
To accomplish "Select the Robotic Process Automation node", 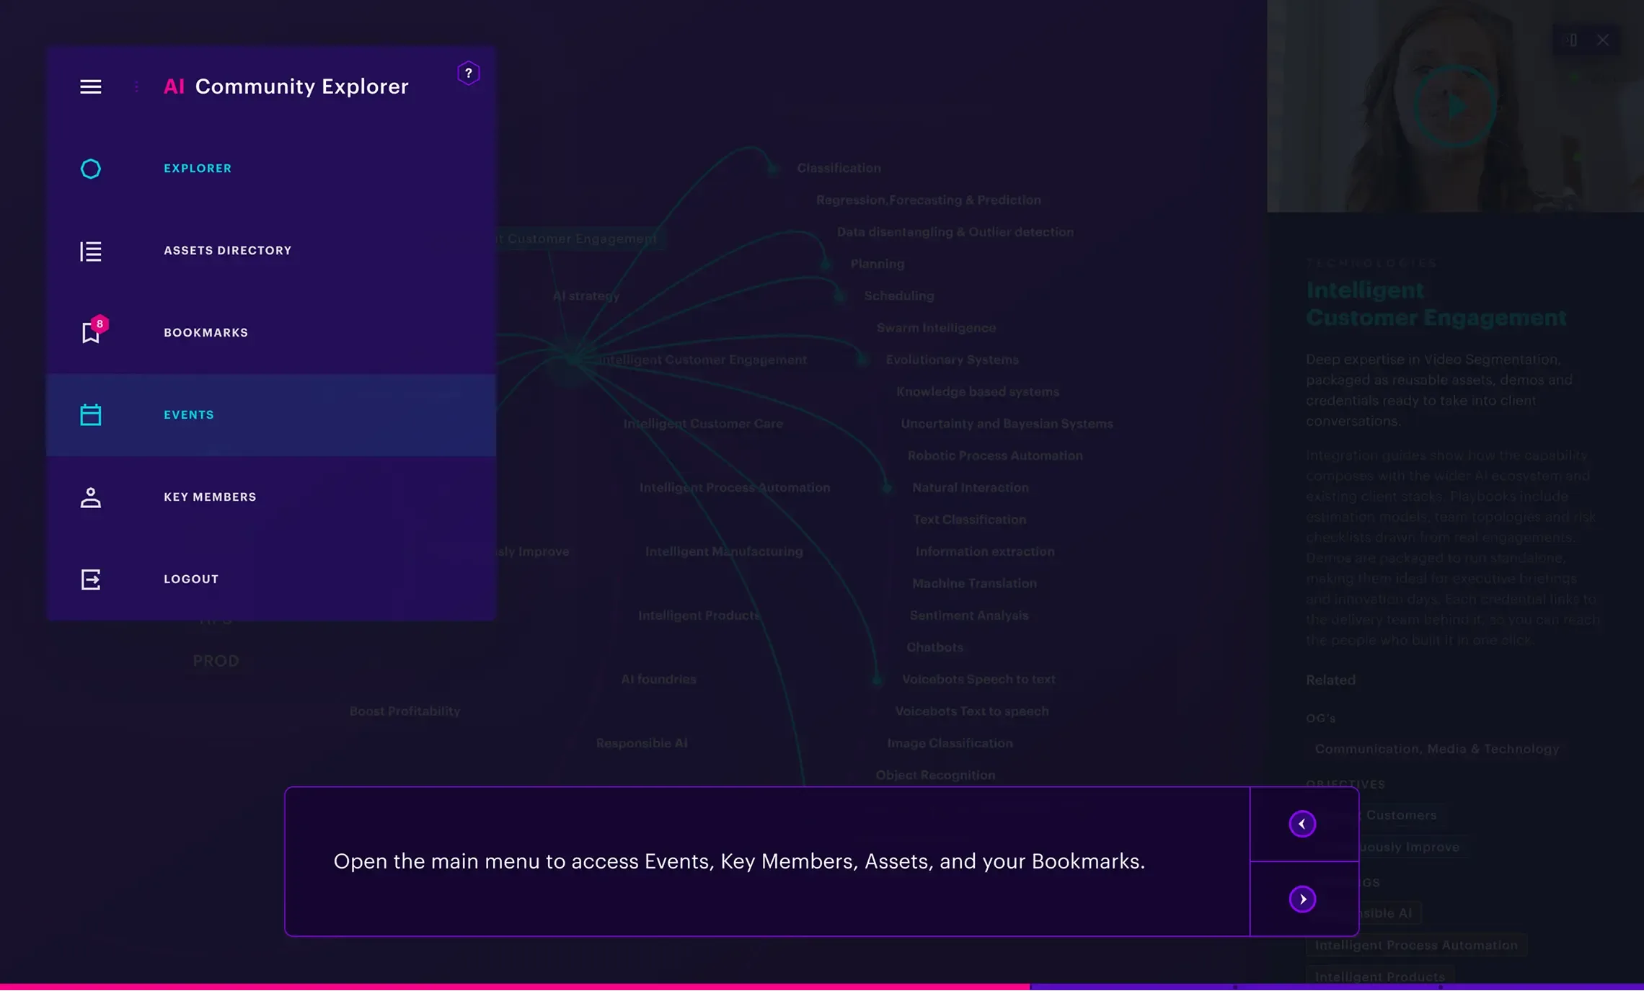I will pyautogui.click(x=994, y=455).
